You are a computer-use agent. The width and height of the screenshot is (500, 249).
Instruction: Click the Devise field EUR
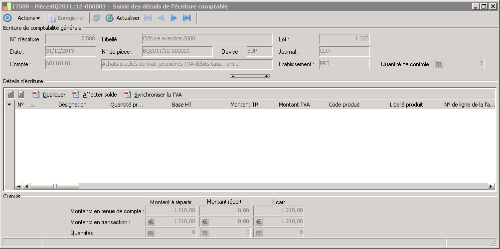[260, 51]
